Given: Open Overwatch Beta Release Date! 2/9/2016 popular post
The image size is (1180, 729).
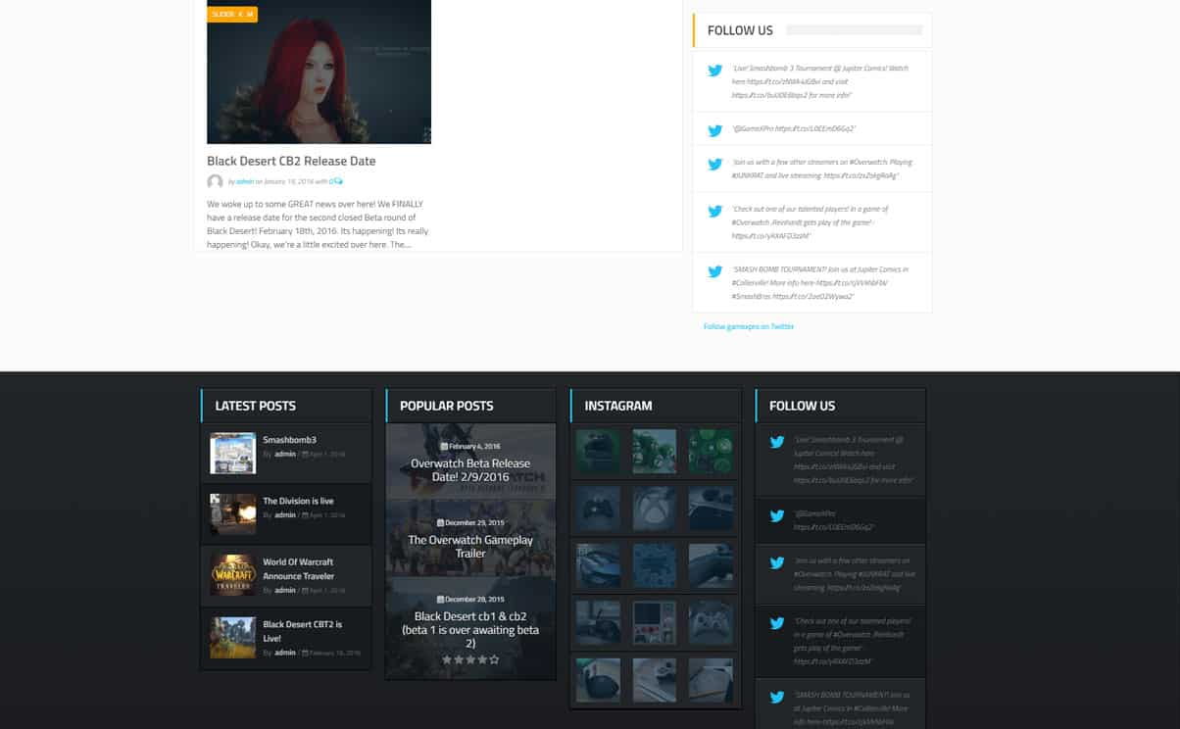Looking at the screenshot, I should pyautogui.click(x=470, y=470).
